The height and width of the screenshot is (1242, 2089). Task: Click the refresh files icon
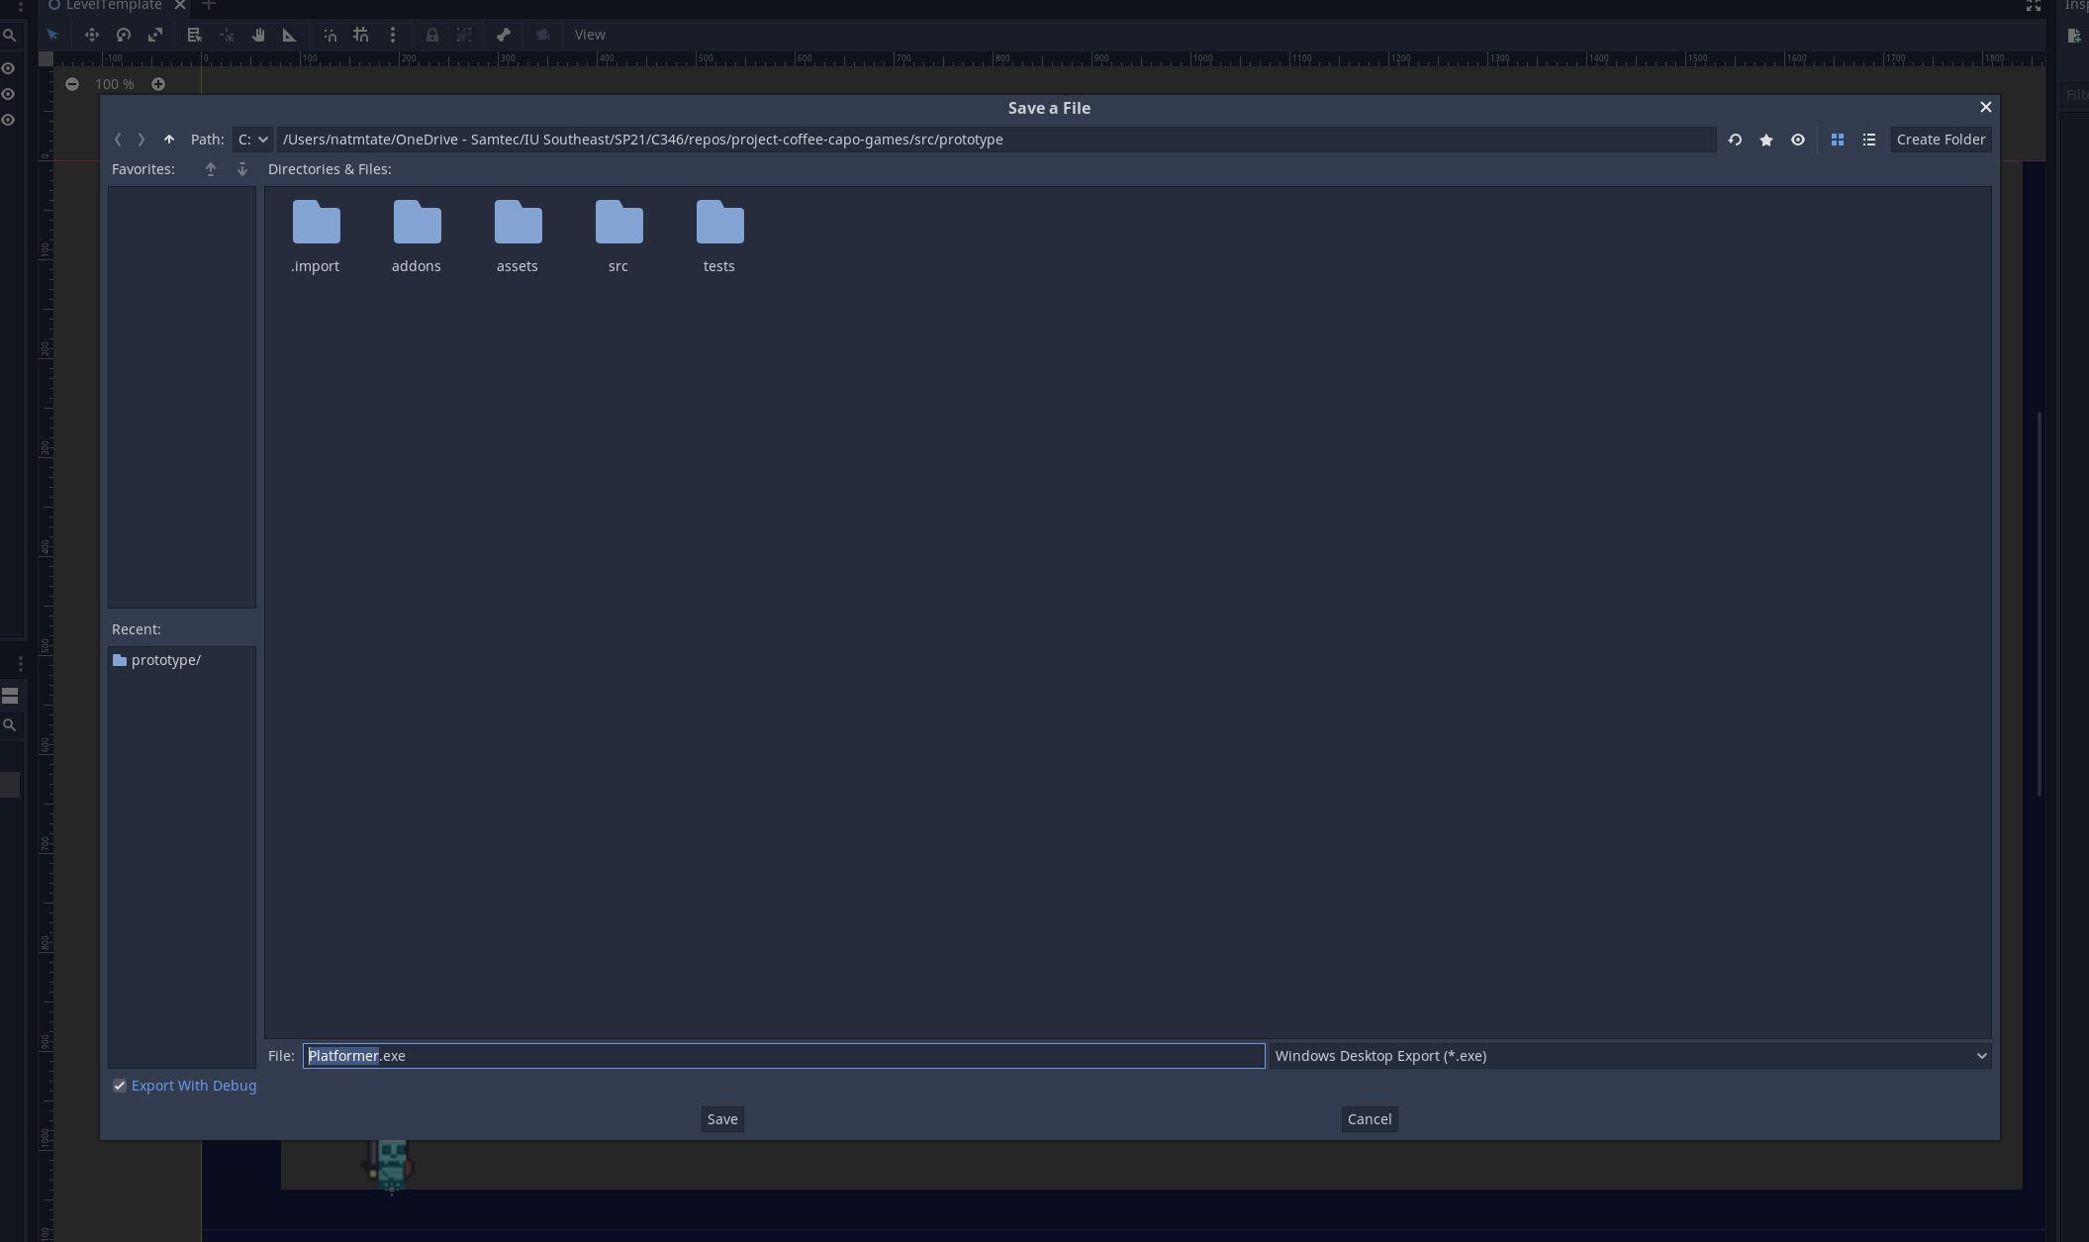pyautogui.click(x=1735, y=140)
